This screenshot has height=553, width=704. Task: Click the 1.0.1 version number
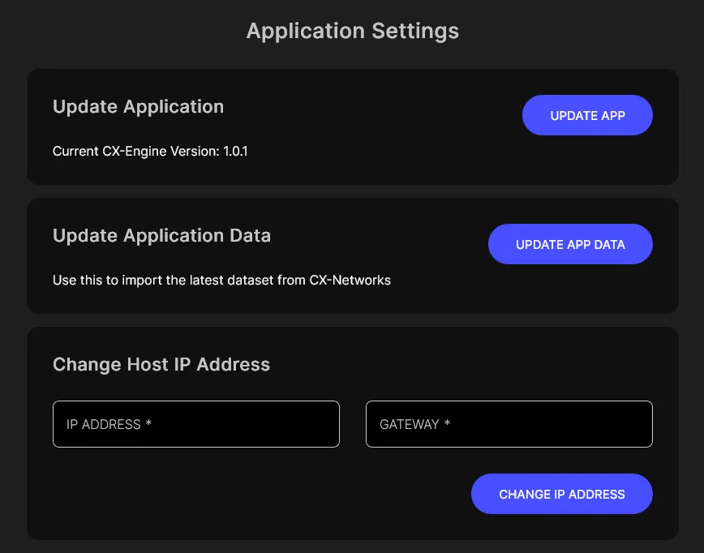point(235,151)
